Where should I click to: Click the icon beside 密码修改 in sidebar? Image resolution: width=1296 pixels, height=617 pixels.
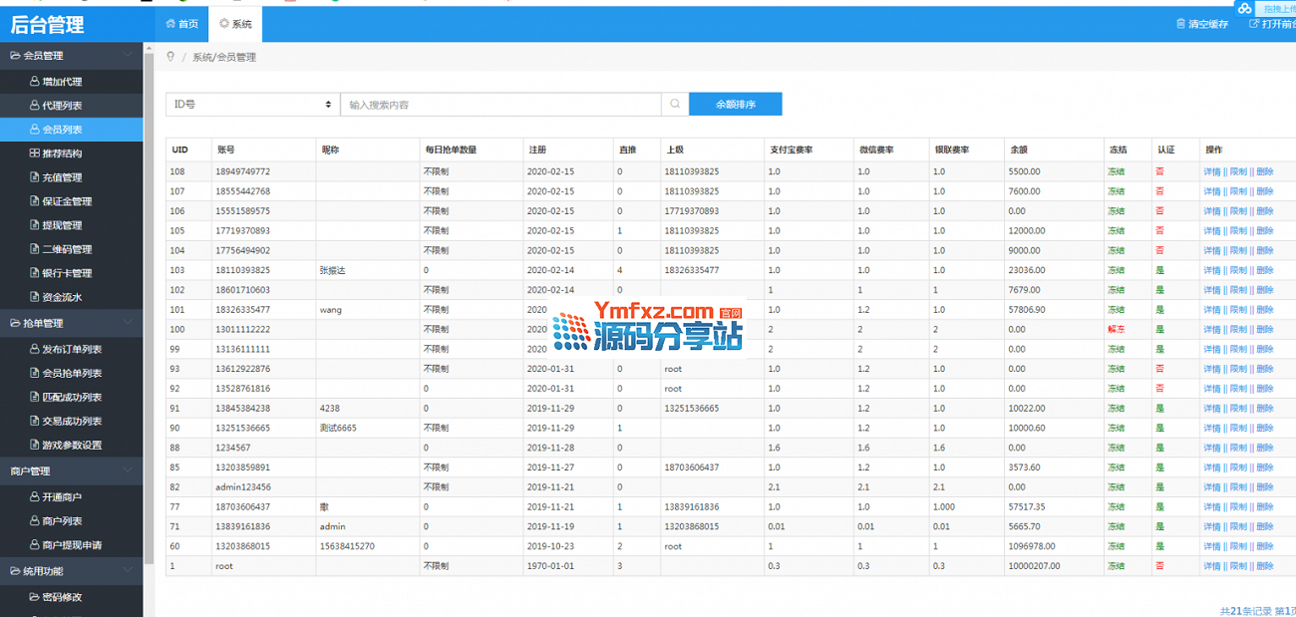[35, 597]
